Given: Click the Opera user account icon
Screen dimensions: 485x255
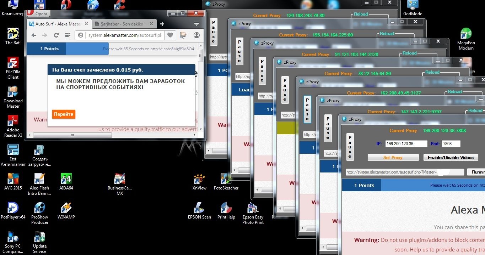Looking at the screenshot, I should [x=196, y=35].
